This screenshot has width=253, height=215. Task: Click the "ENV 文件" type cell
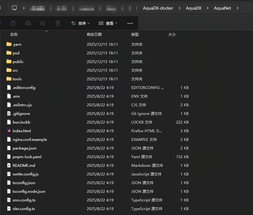(139, 96)
